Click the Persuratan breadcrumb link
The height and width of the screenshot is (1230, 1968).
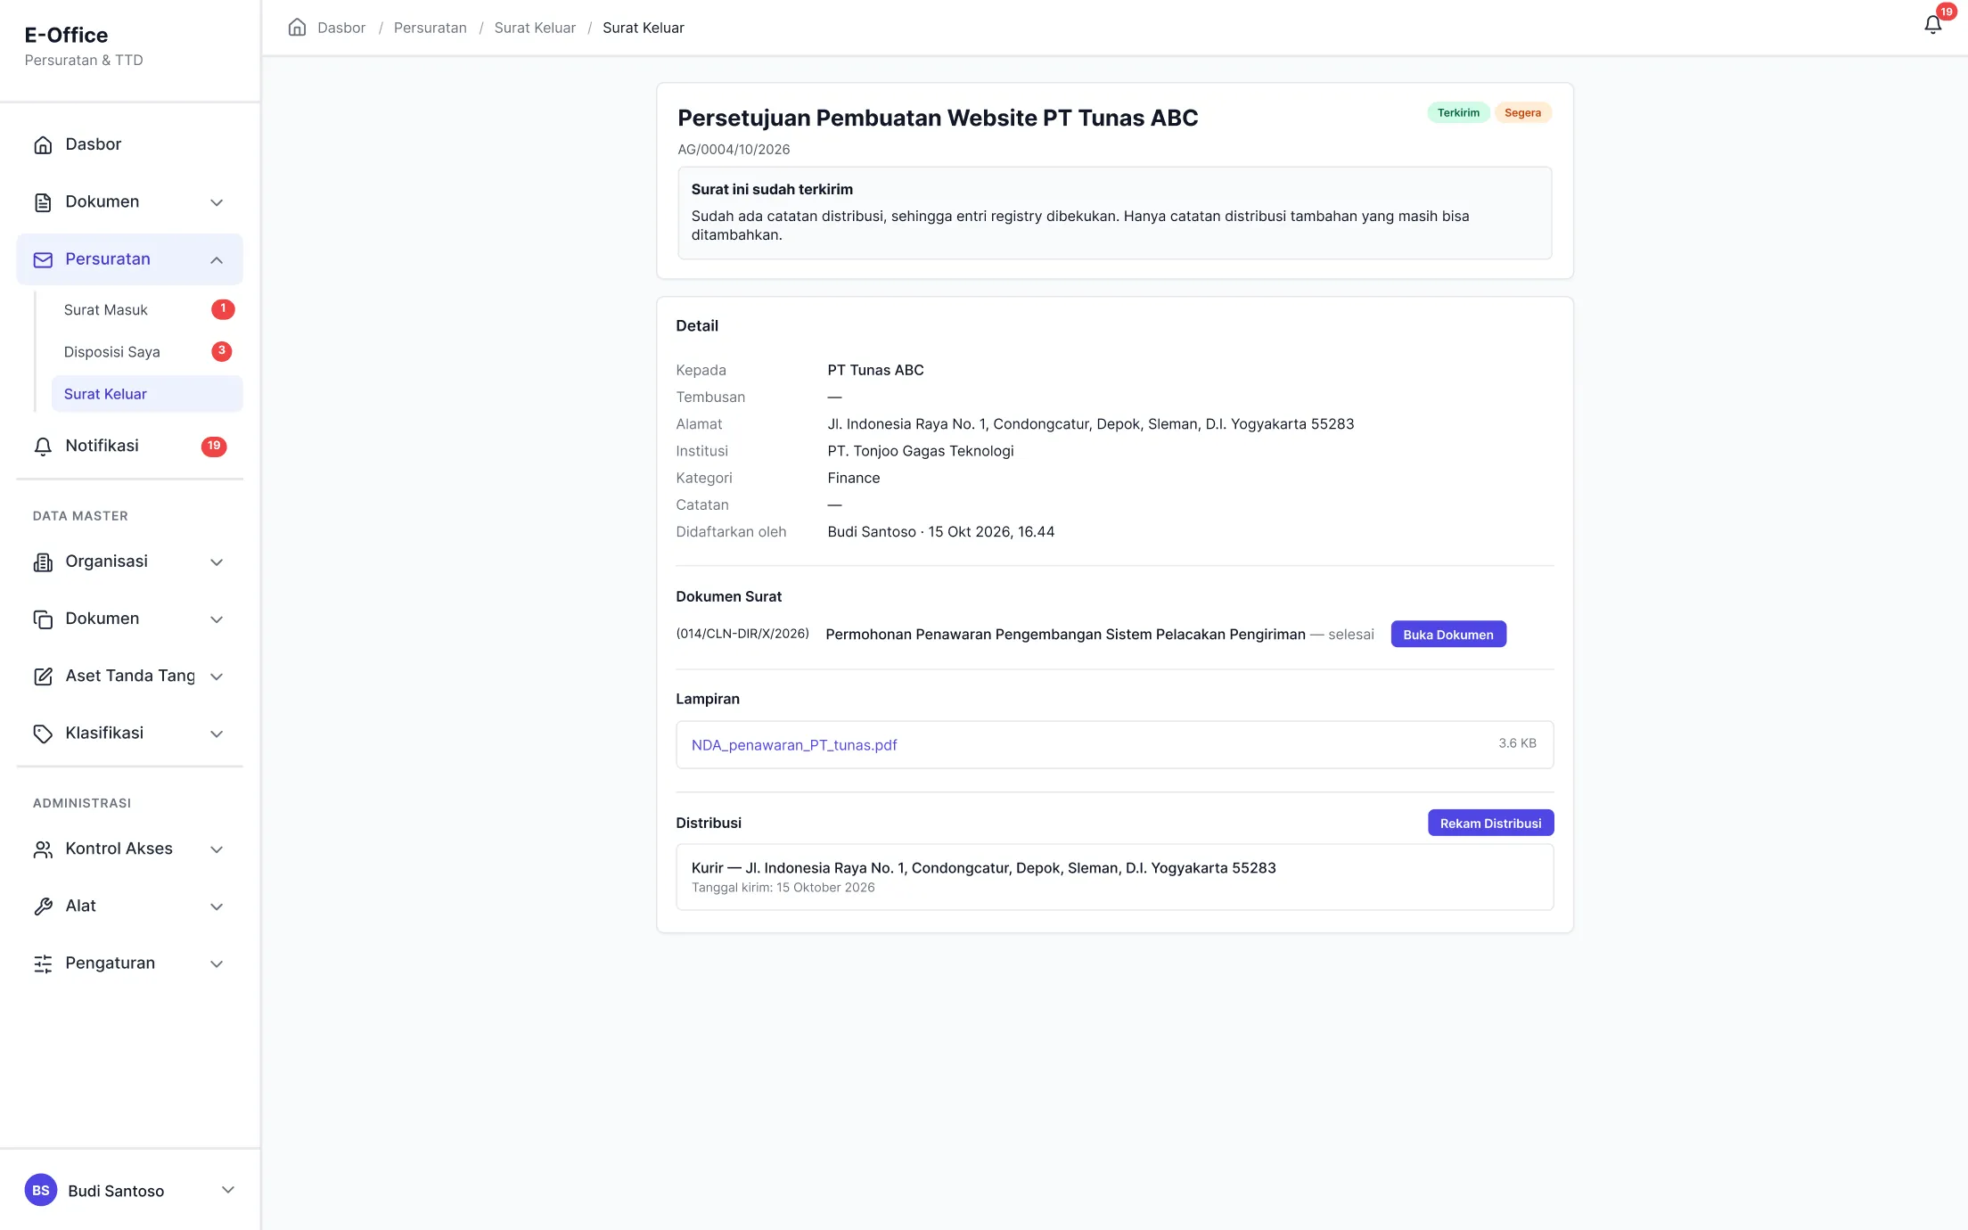(x=430, y=28)
